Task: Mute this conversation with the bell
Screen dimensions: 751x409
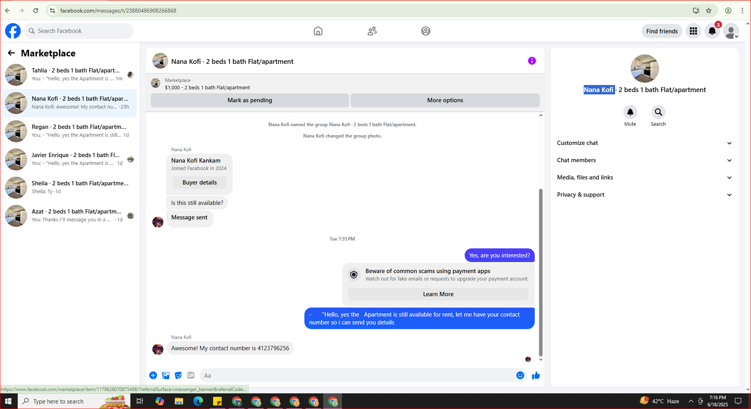Action: pos(630,112)
